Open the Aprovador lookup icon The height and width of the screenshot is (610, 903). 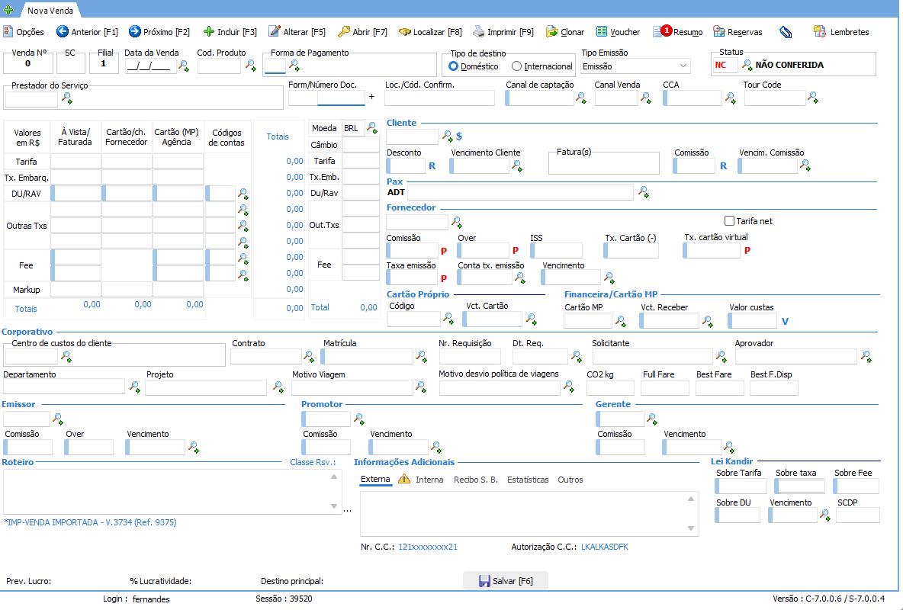866,357
